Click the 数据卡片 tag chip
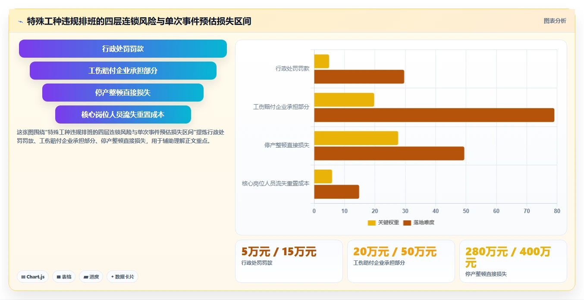584x300 pixels. point(122,277)
